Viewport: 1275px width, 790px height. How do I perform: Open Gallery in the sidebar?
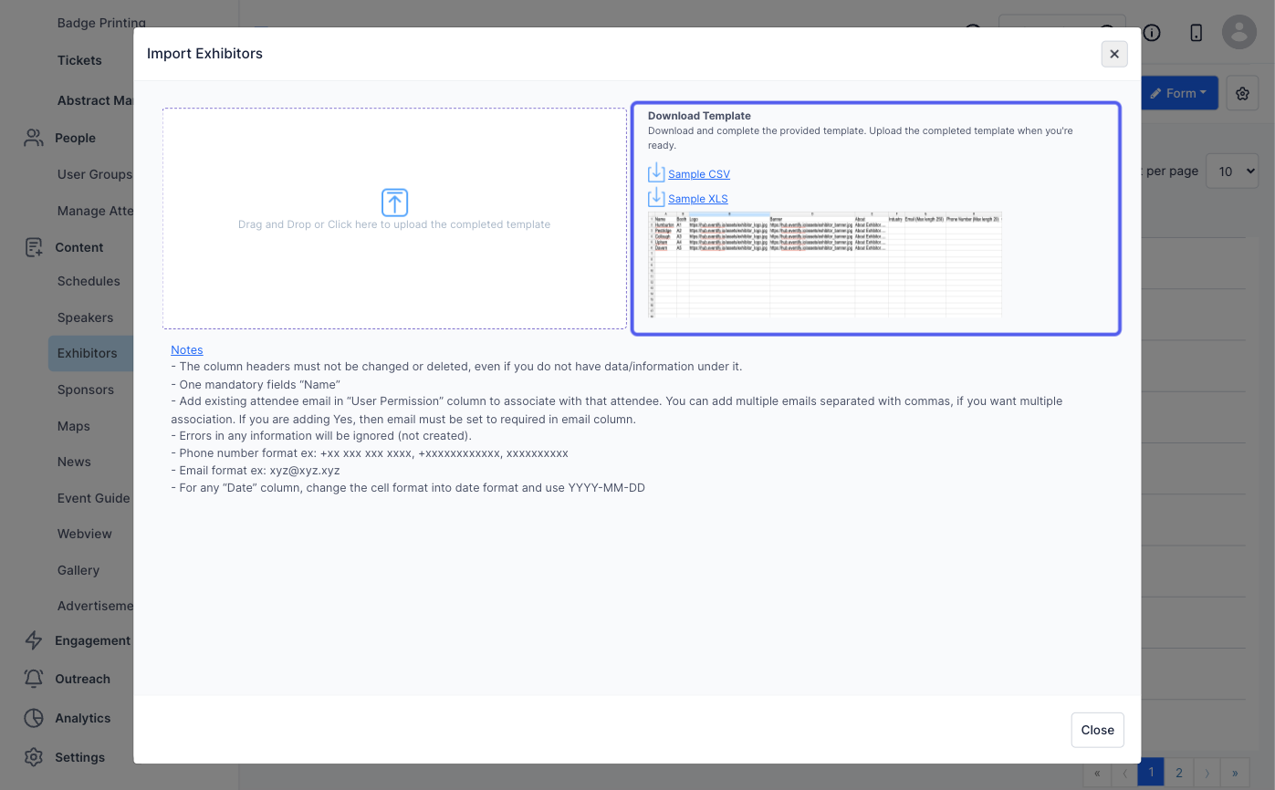(78, 570)
